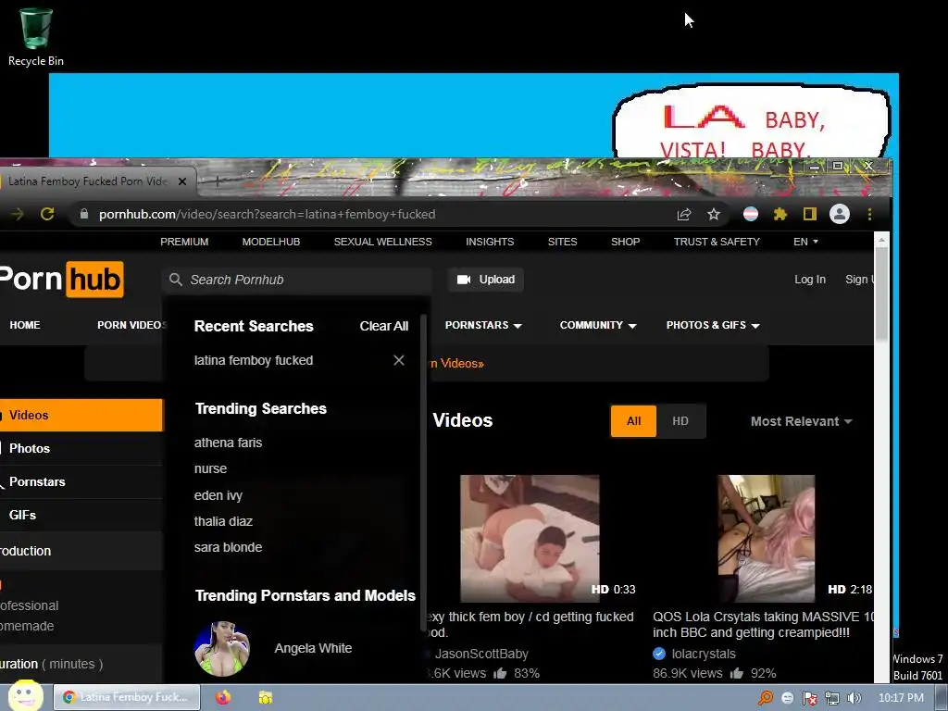Image resolution: width=948 pixels, height=711 pixels.
Task: Open the INSIGHTS top link
Action: click(490, 242)
